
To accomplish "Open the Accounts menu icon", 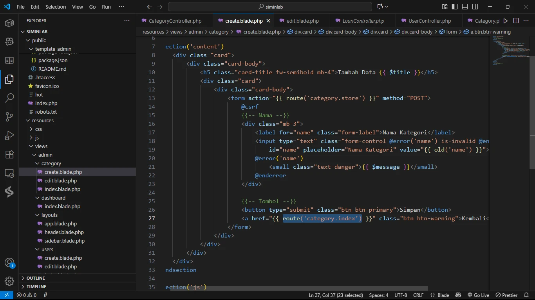I will coord(9,263).
